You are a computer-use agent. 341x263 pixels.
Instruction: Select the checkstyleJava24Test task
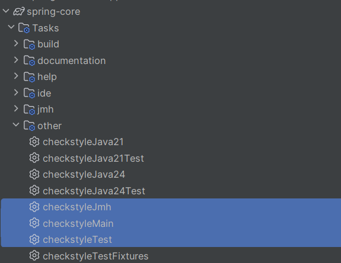tap(94, 191)
